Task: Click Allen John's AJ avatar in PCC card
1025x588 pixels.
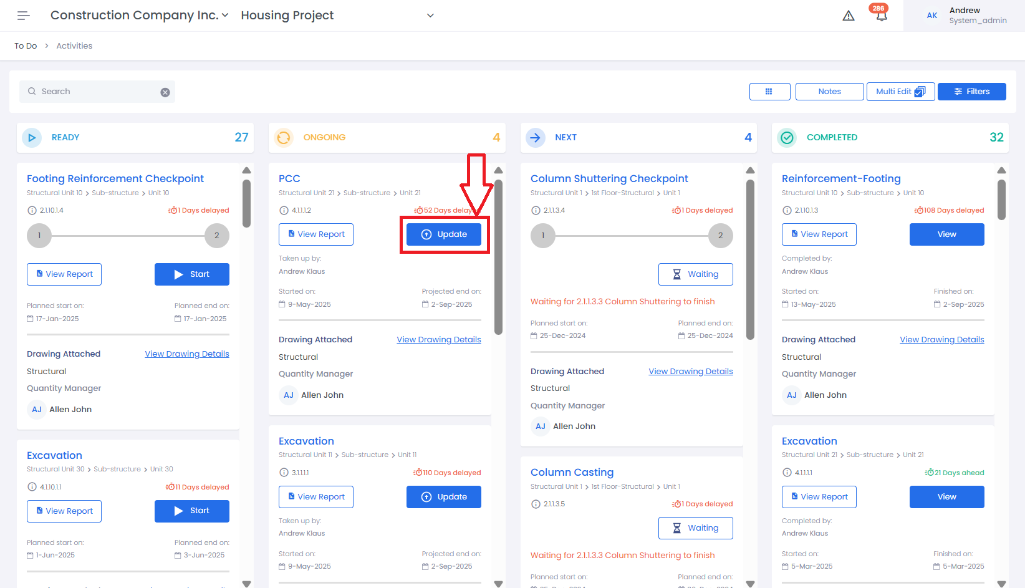Action: tap(289, 395)
